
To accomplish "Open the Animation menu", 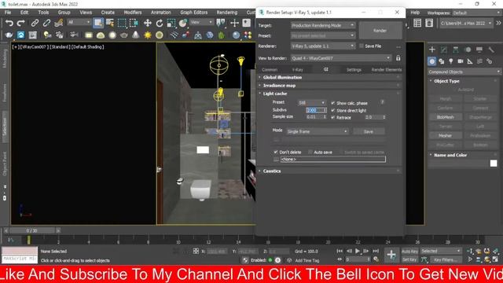I will click(160, 13).
